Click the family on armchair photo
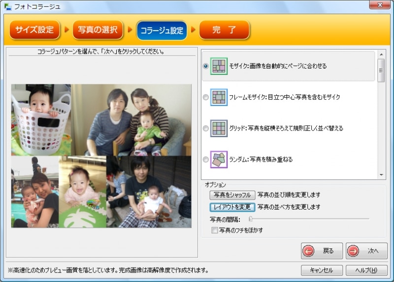The image size is (394, 282). click(131, 120)
